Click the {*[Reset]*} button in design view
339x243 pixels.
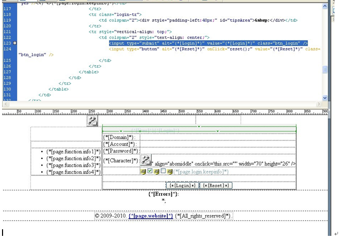tap(216, 186)
